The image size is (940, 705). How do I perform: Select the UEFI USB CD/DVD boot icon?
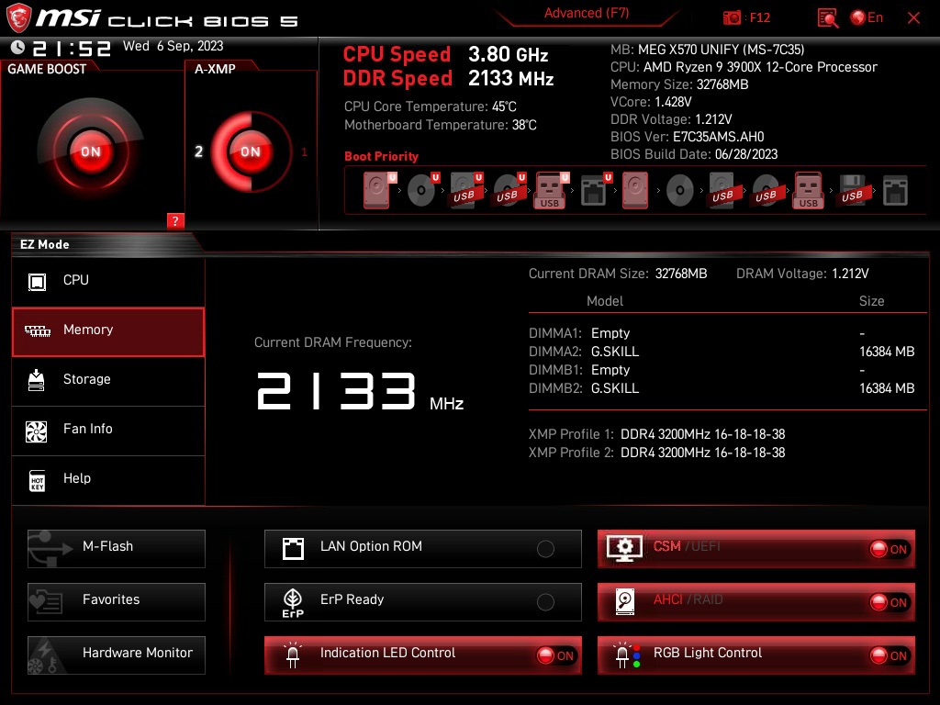[509, 190]
